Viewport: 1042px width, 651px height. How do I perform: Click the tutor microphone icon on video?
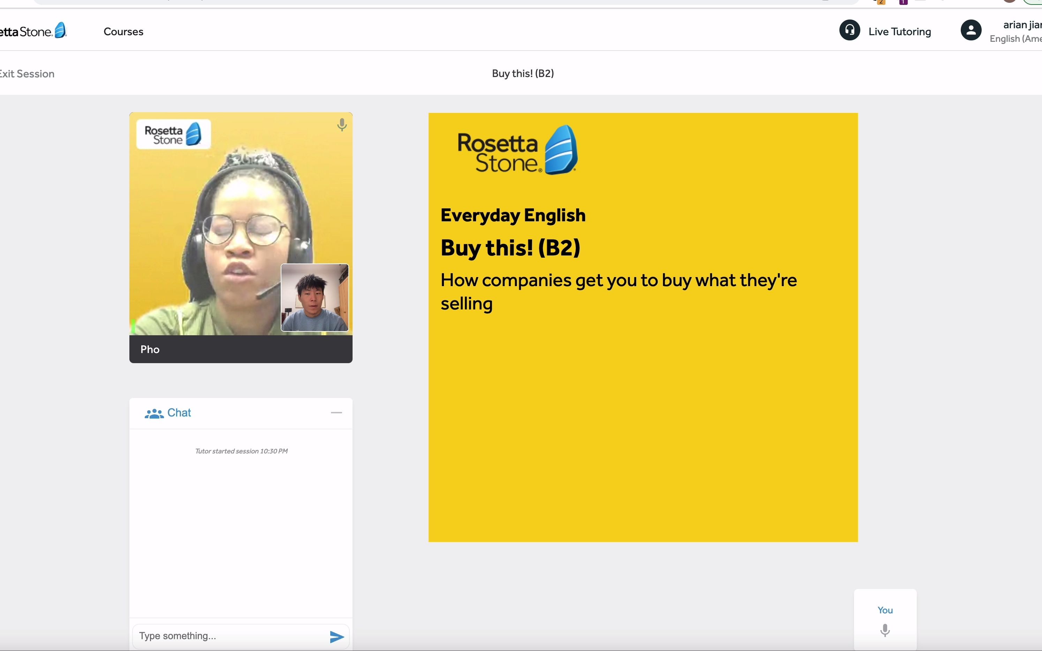click(x=342, y=124)
